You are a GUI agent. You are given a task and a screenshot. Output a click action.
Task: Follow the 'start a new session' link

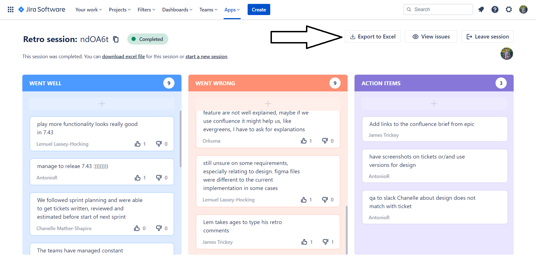206,57
